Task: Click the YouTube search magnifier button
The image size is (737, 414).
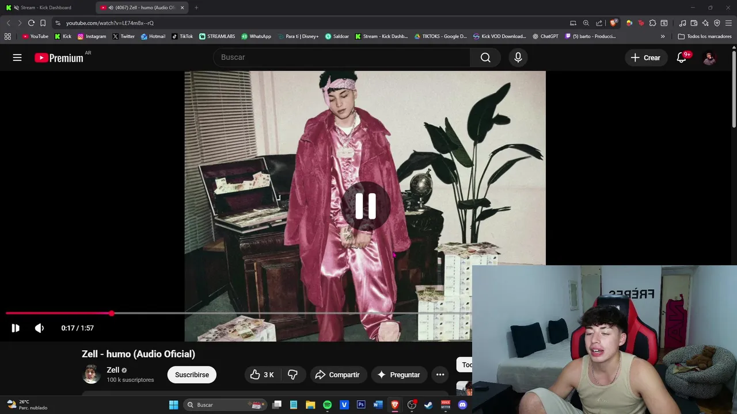Action: click(485, 57)
